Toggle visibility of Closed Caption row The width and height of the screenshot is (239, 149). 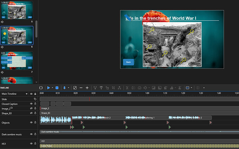pyautogui.click(x=32, y=104)
